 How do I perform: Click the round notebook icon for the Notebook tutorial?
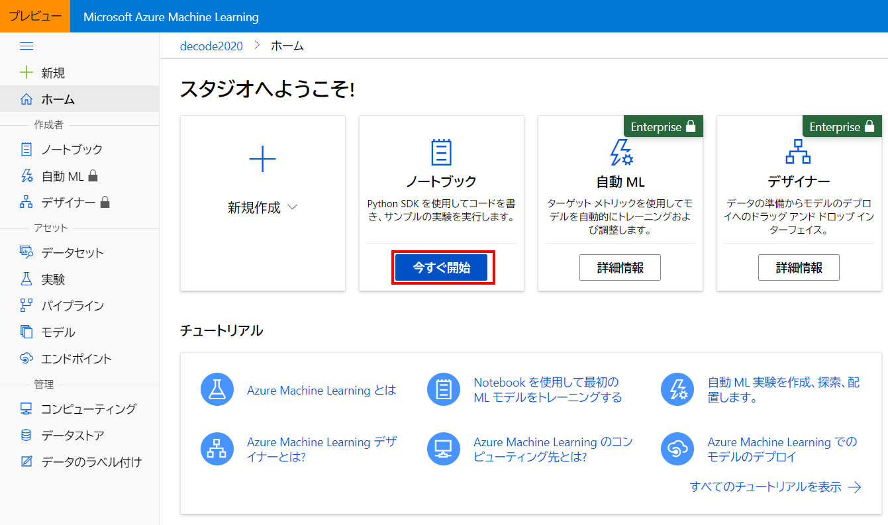[x=444, y=389]
